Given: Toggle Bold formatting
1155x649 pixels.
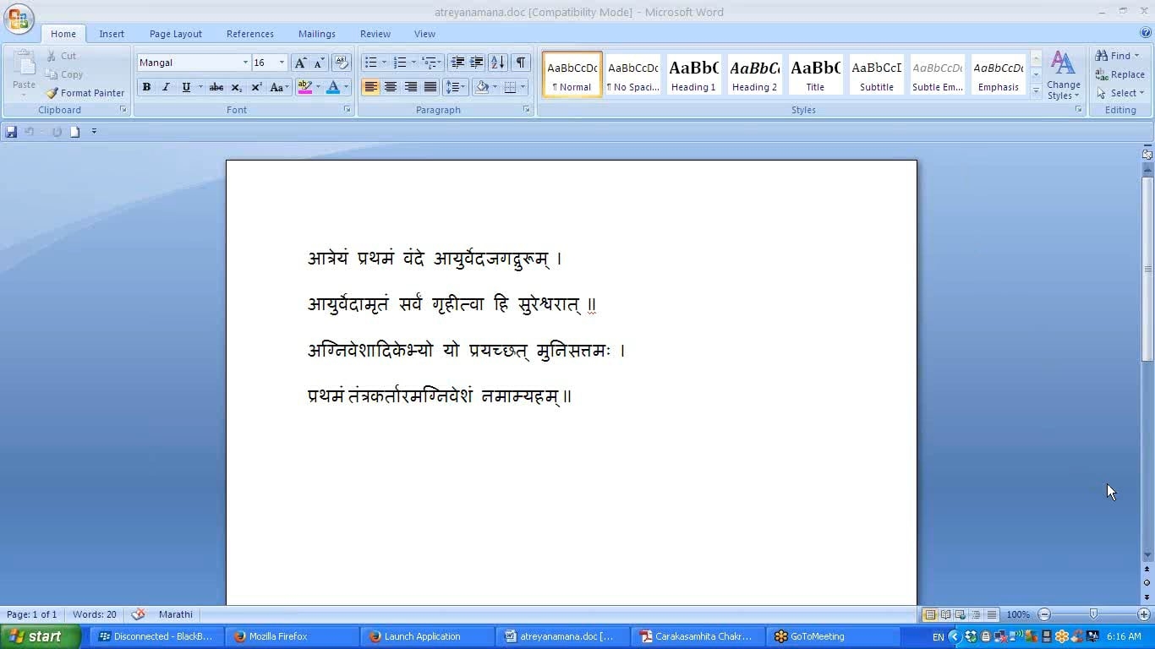Looking at the screenshot, I should click(x=146, y=87).
